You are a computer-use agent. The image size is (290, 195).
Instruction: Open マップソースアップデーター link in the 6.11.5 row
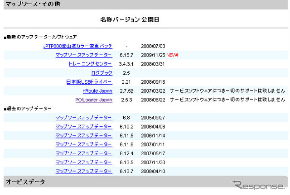(x=84, y=136)
